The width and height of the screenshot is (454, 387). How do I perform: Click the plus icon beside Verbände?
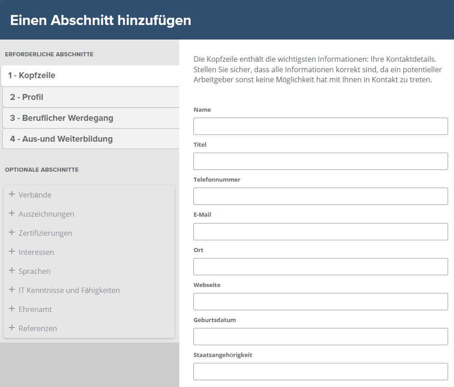point(12,194)
